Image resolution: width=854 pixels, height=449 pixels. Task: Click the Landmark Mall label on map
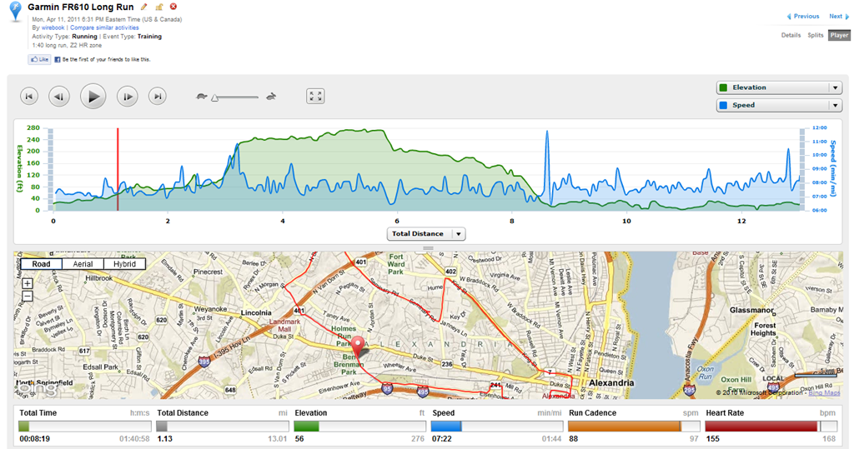pyautogui.click(x=285, y=326)
